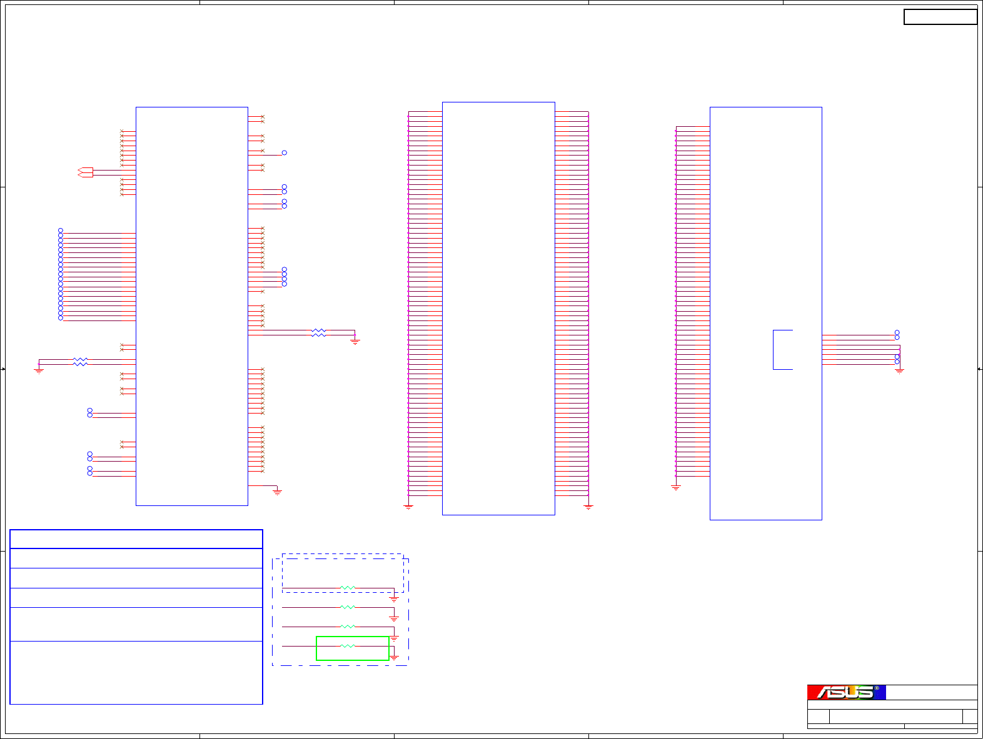Click ground symbol right of the right chip

coord(900,370)
